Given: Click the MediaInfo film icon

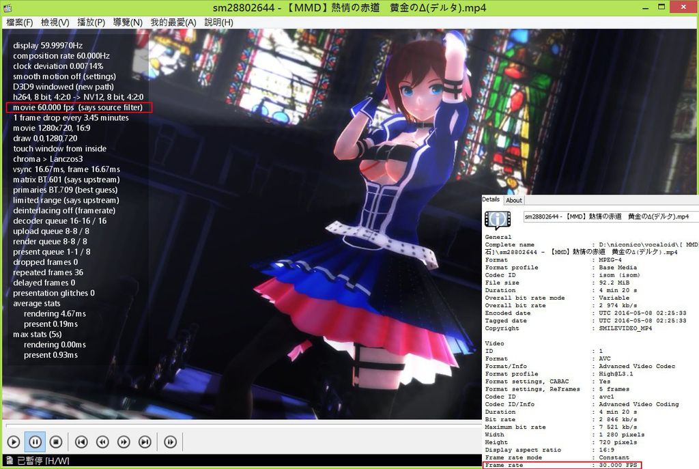Looking at the screenshot, I should coord(498,219).
